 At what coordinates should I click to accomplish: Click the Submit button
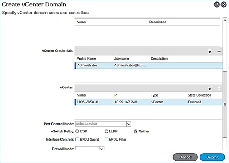(212, 157)
